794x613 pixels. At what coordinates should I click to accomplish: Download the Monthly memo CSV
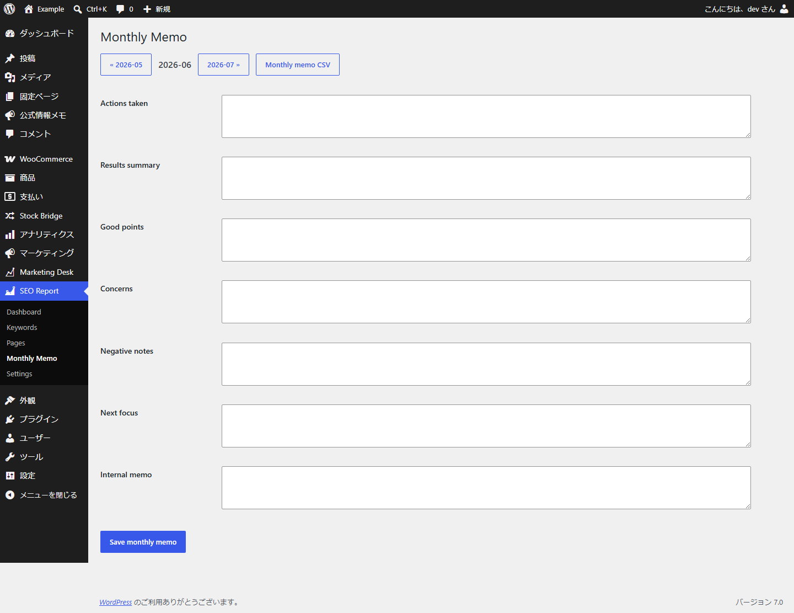coord(298,65)
